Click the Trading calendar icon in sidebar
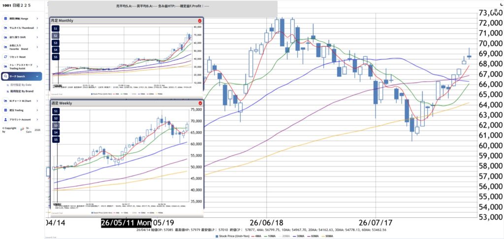The height and width of the screenshot is (239, 504). [x=5, y=110]
